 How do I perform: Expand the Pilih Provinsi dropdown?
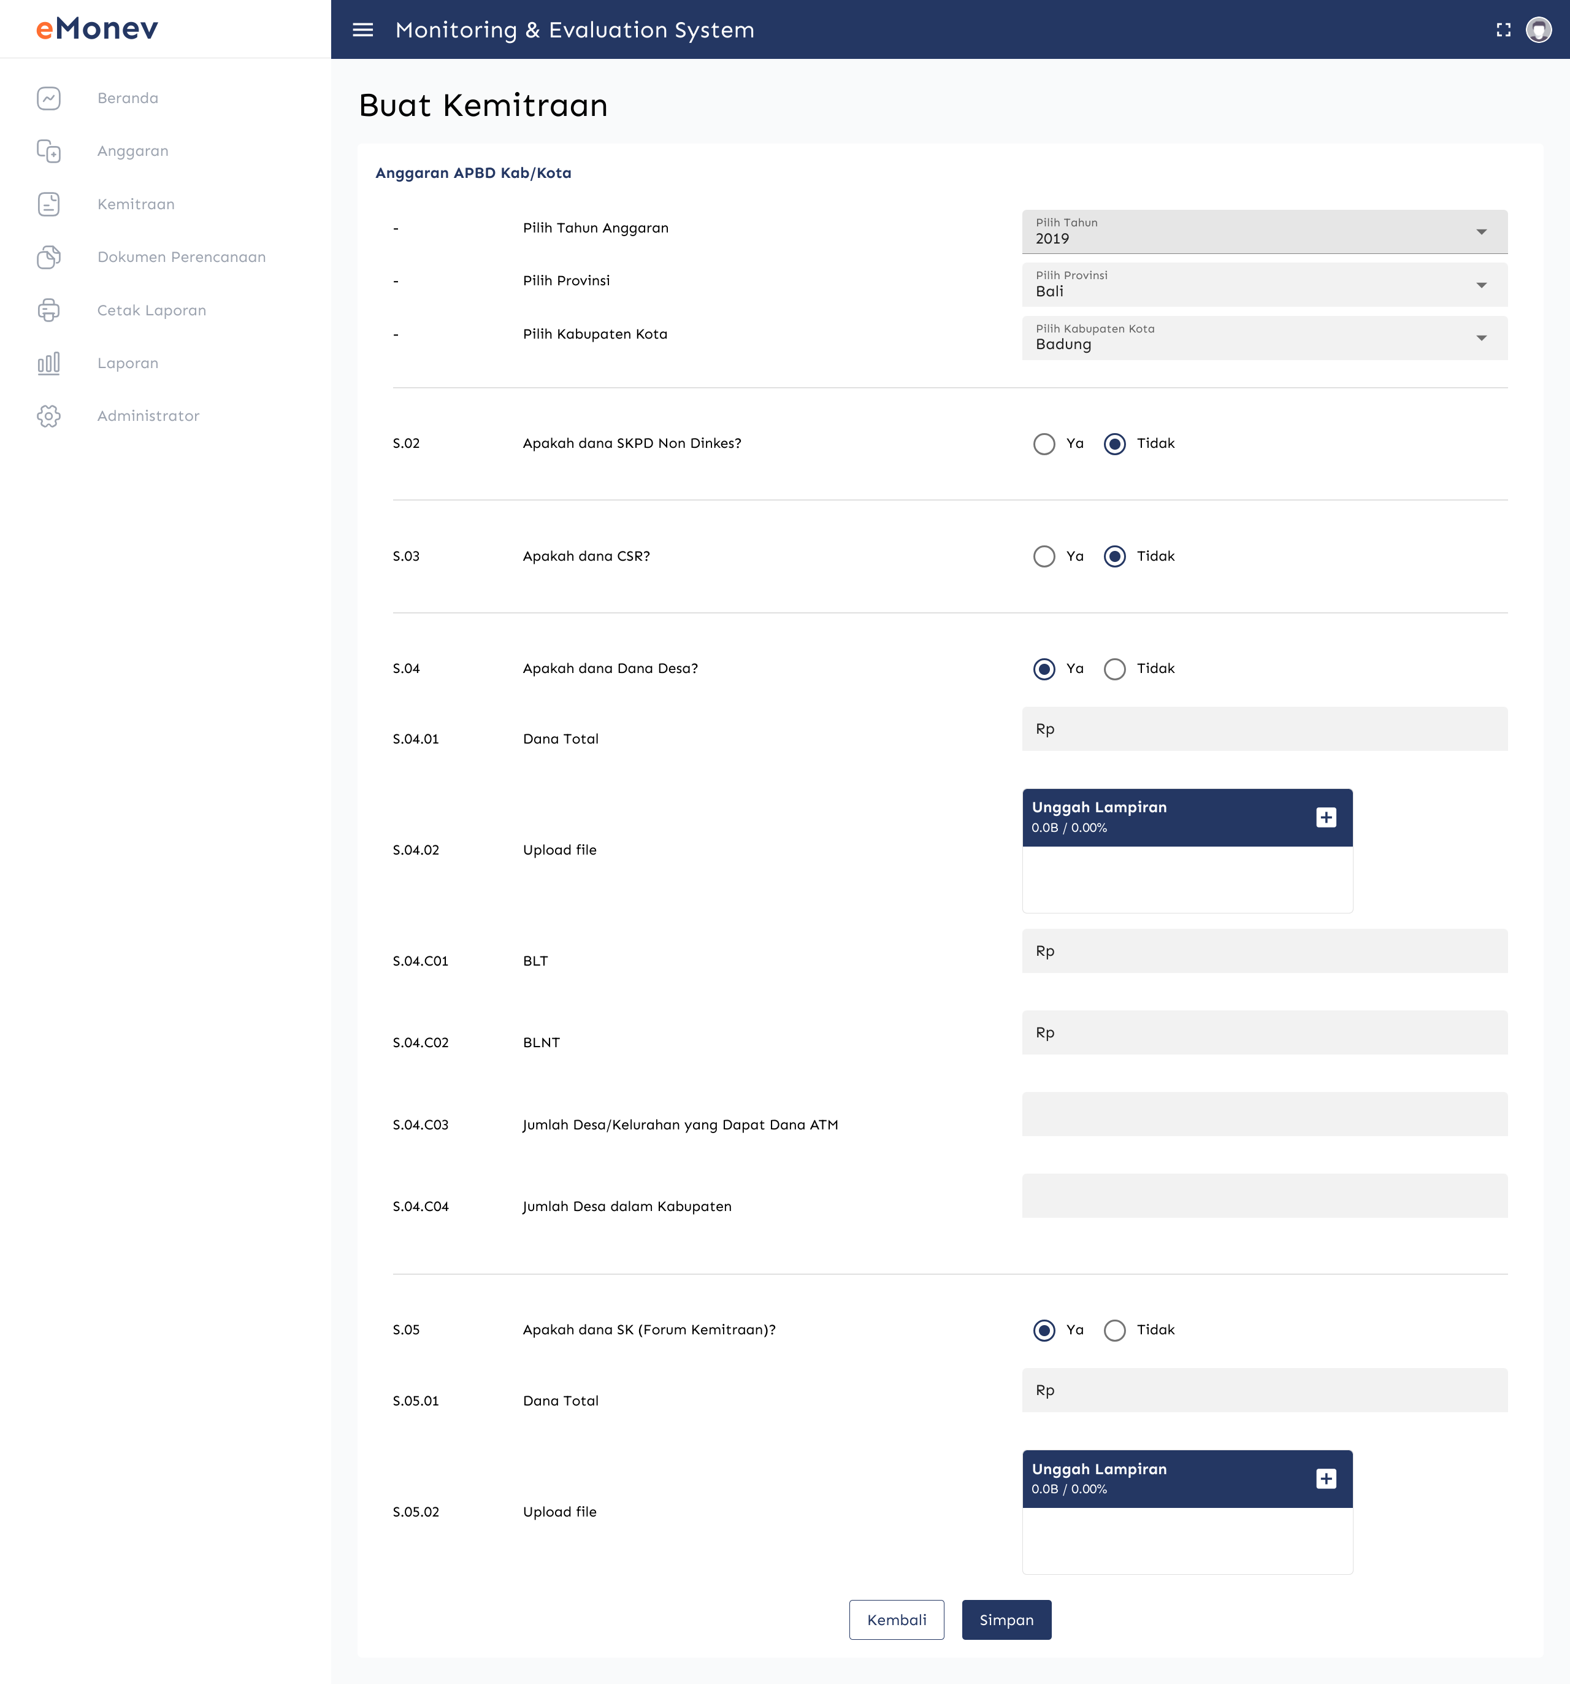coord(1265,285)
